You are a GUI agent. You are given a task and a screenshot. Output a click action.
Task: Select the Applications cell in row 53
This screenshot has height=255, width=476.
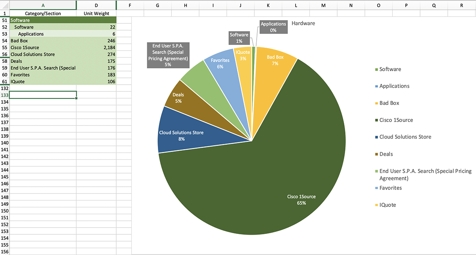pyautogui.click(x=43, y=34)
